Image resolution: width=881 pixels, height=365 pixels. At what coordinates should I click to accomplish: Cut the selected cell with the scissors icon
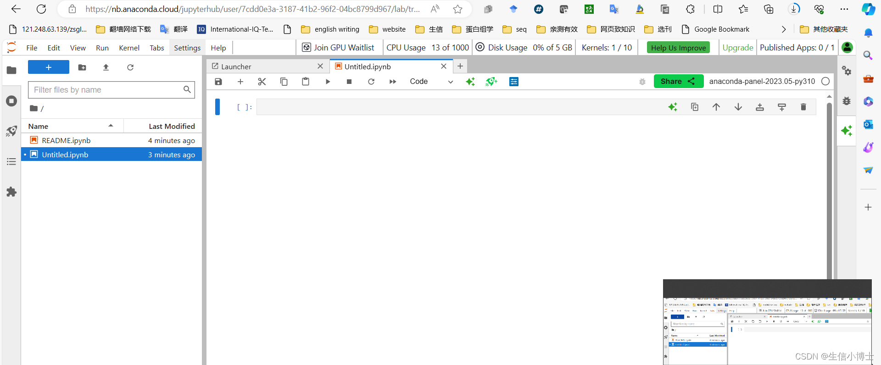pyautogui.click(x=262, y=82)
